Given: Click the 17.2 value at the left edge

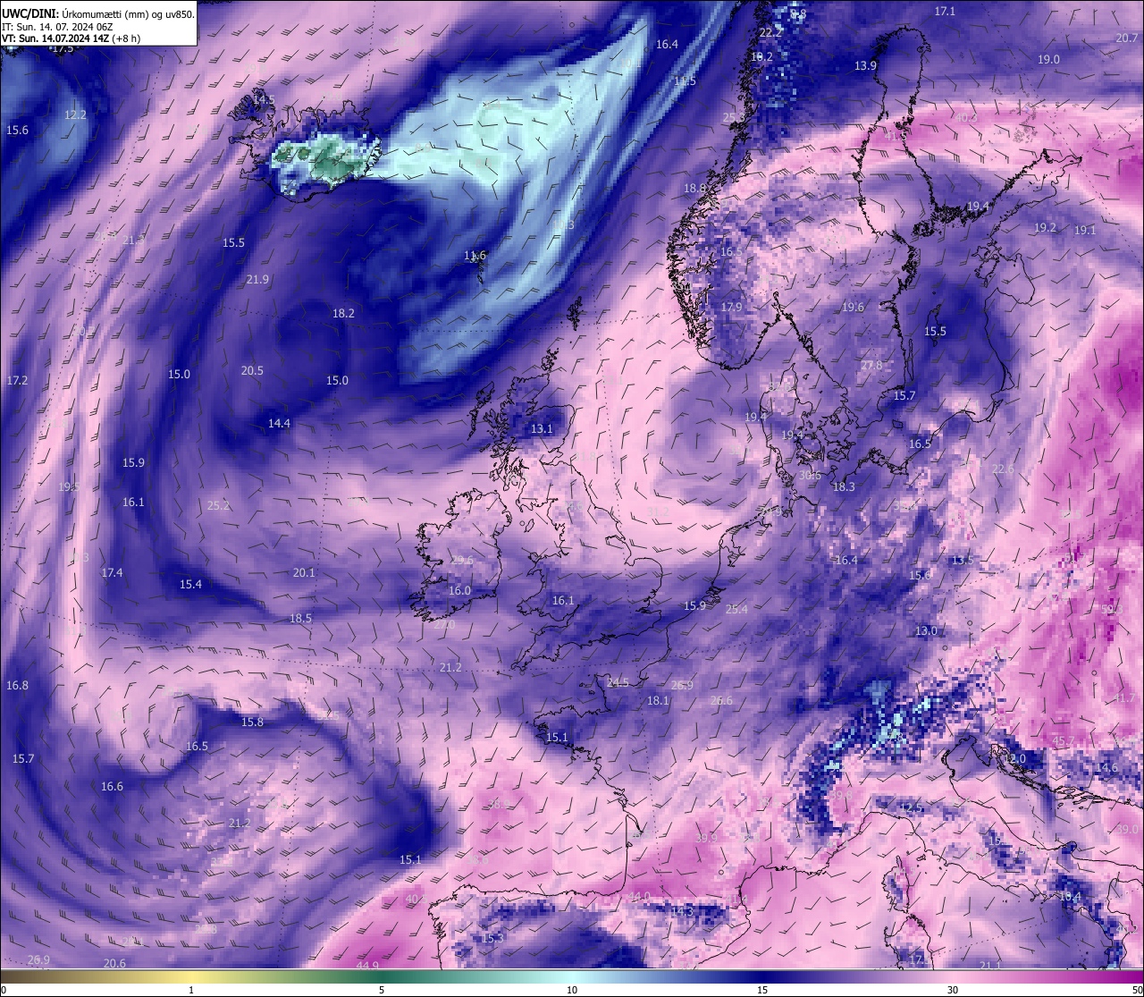Looking at the screenshot, I should point(17,380).
